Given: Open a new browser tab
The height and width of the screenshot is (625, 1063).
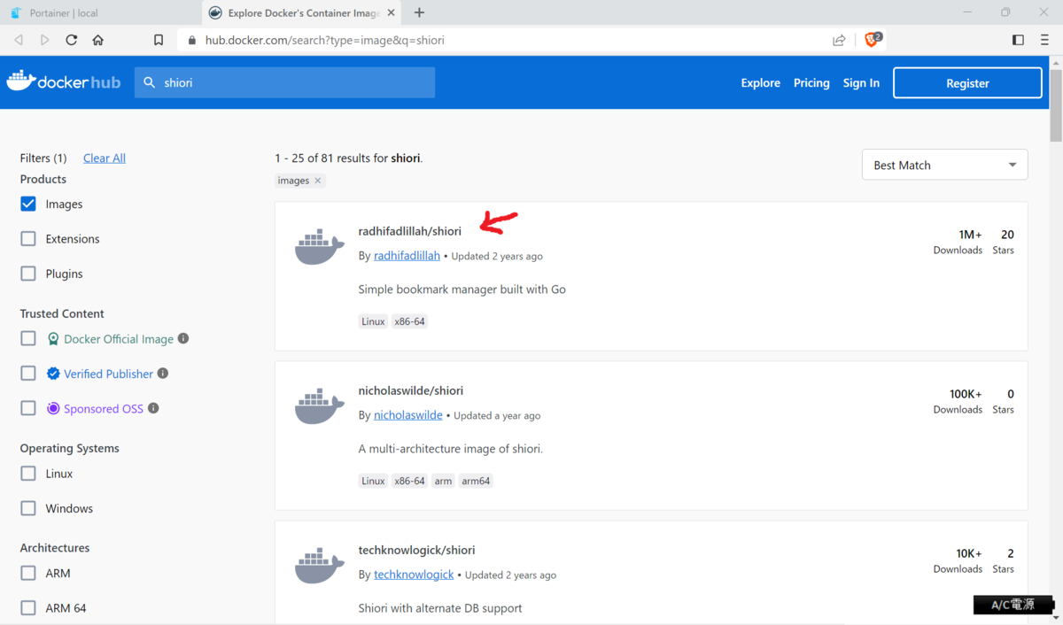Looking at the screenshot, I should coord(420,12).
